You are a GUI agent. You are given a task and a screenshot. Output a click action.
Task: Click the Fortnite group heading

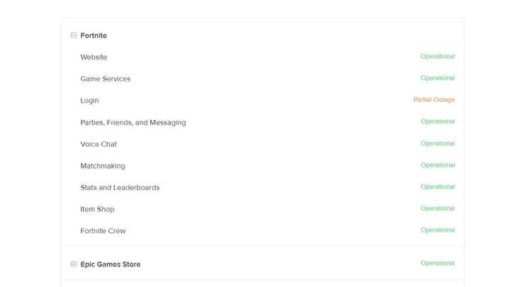point(93,35)
